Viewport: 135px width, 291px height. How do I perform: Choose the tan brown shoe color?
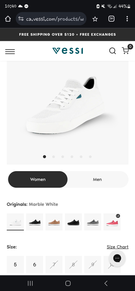[x=54, y=222]
